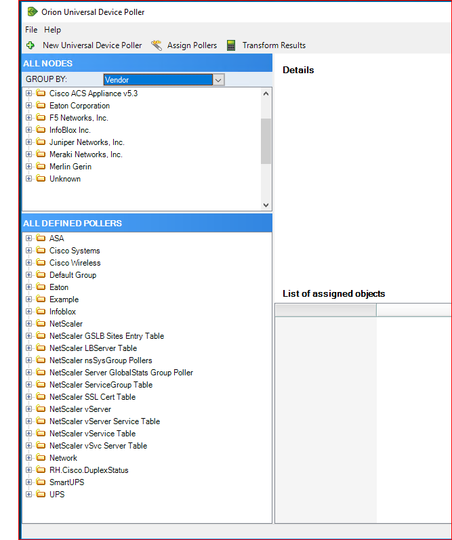The height and width of the screenshot is (540, 452).
Task: Expand the Eaton pollers group
Action: 28,287
